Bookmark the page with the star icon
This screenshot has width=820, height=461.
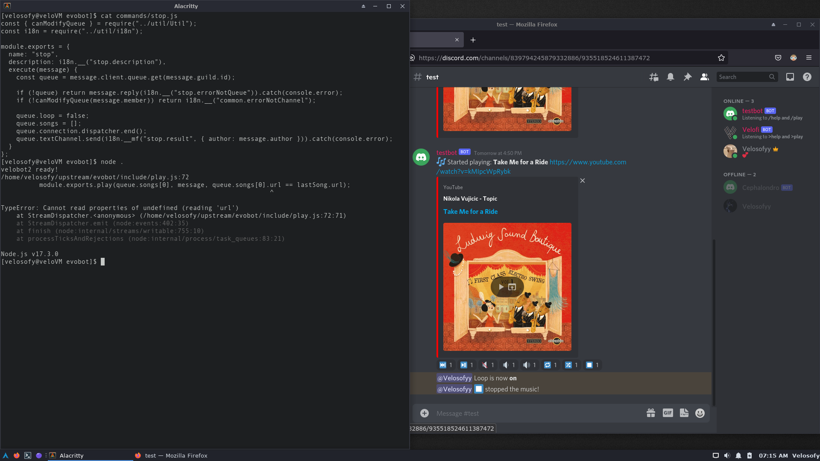click(x=721, y=58)
